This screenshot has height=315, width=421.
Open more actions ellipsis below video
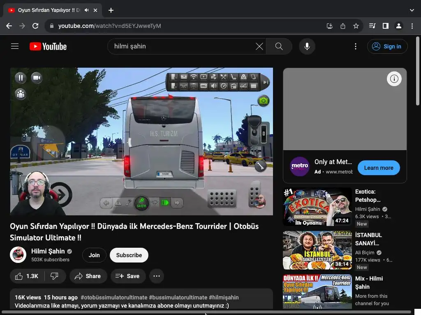pyautogui.click(x=157, y=276)
